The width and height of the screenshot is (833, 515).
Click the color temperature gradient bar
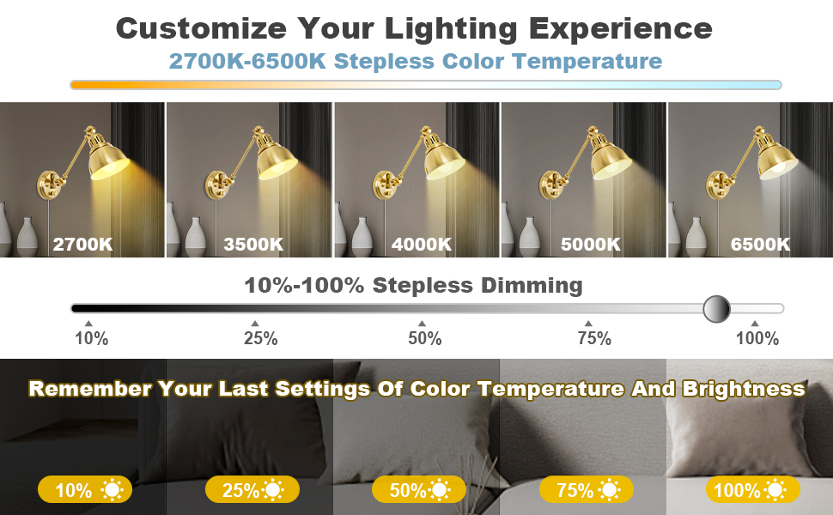pos(425,85)
